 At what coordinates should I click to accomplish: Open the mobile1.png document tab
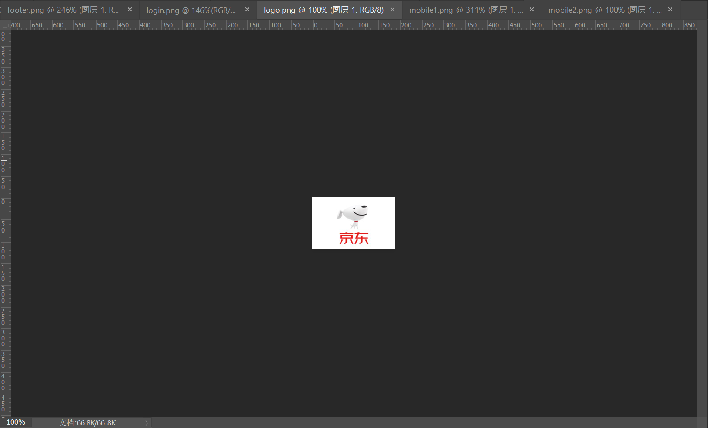[466, 10]
